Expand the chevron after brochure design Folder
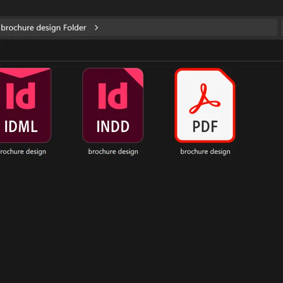Screen dimensions: 283x283 pos(96,28)
